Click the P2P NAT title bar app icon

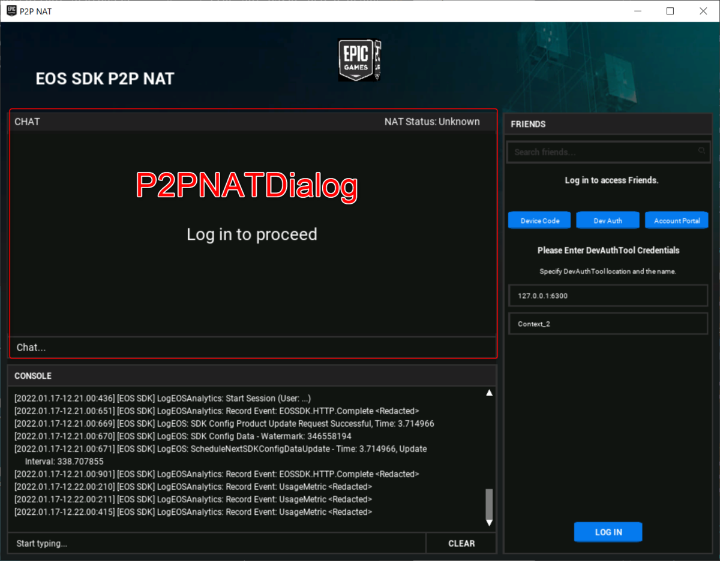[x=11, y=11]
